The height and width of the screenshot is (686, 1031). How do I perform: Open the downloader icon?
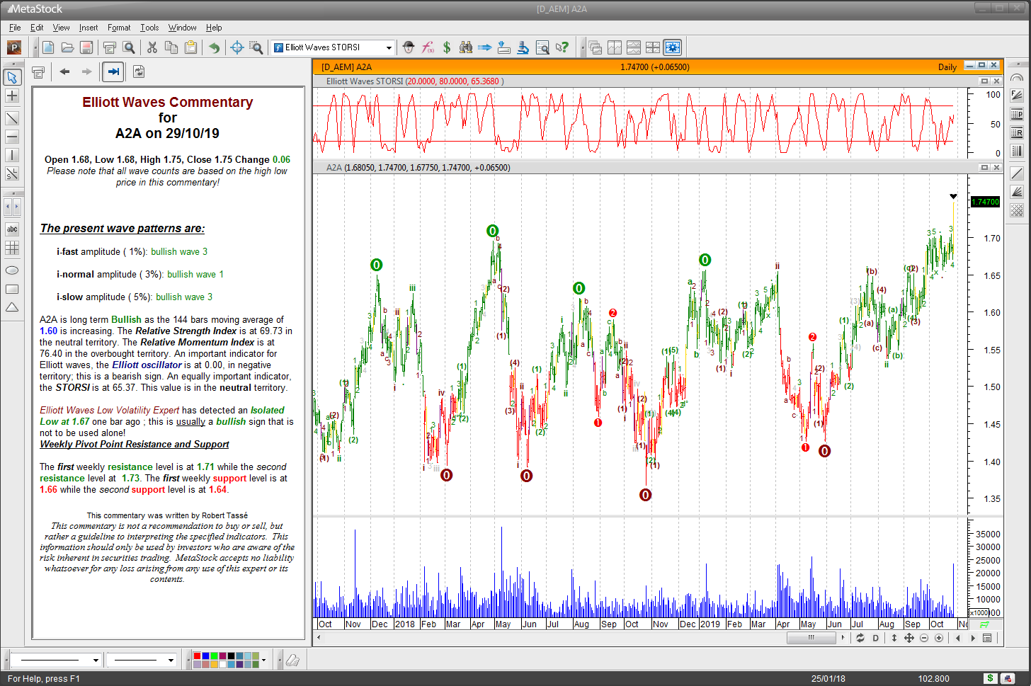(504, 47)
